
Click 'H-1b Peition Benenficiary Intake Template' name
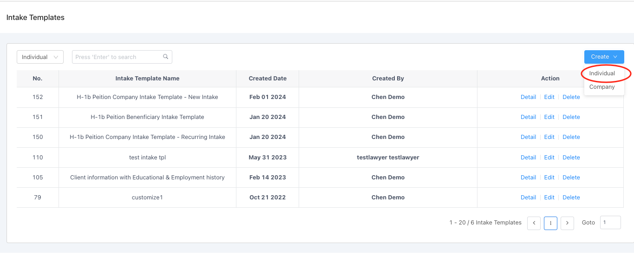click(147, 117)
